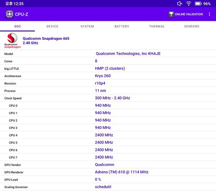Tap the CPU 0 '940 MHz' value

(x=103, y=105)
